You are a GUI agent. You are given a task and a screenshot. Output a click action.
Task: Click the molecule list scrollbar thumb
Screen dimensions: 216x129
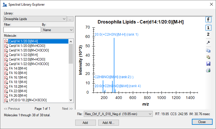point(71,54)
